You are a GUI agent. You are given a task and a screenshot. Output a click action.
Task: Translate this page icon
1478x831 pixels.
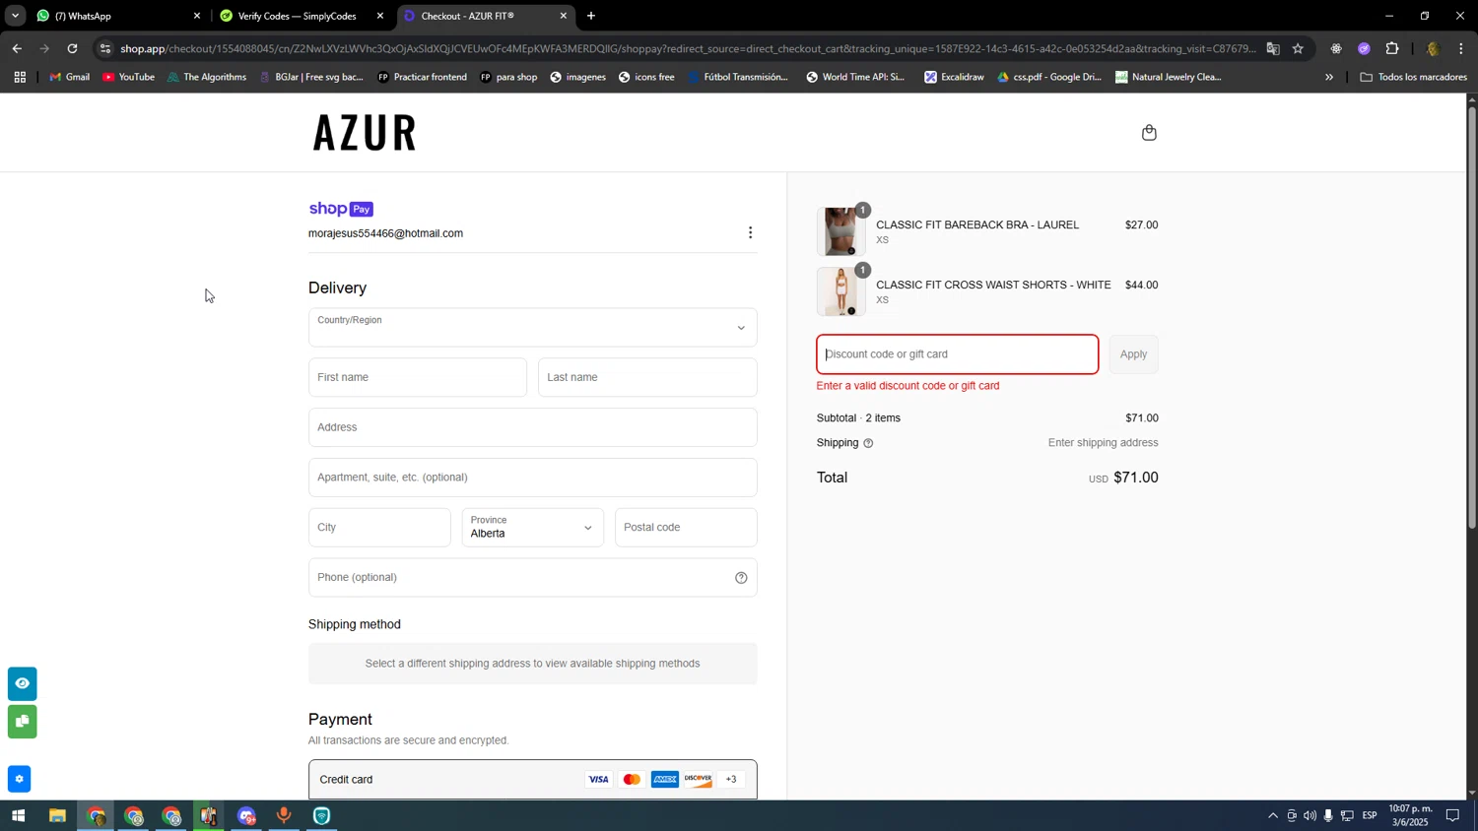coord(1273,48)
